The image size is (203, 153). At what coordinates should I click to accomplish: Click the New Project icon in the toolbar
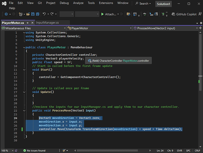21,14
